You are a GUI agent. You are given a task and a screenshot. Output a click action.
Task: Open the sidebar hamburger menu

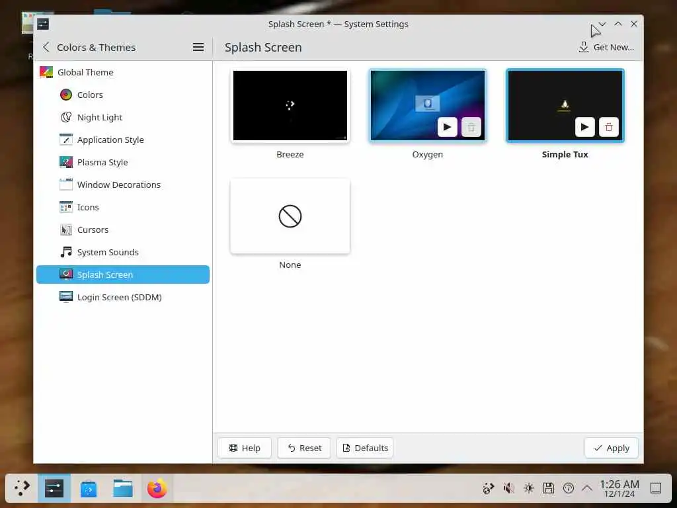point(198,47)
